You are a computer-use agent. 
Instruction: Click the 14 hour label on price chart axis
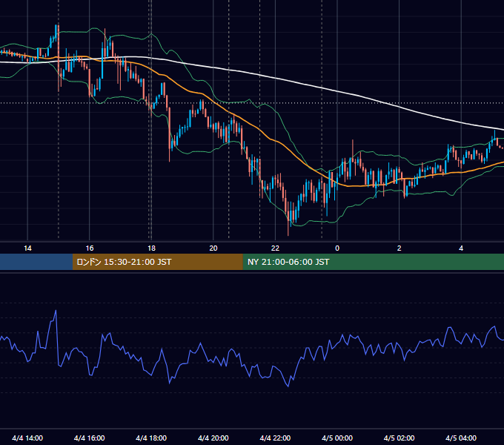27,248
